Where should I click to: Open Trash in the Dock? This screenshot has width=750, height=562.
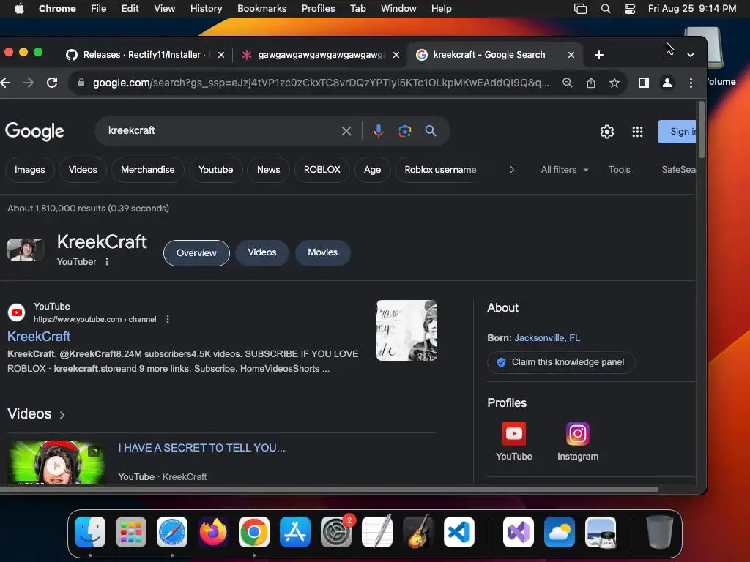click(660, 532)
